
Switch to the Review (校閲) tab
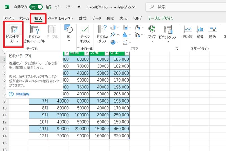pyautogui.click(x=110, y=18)
